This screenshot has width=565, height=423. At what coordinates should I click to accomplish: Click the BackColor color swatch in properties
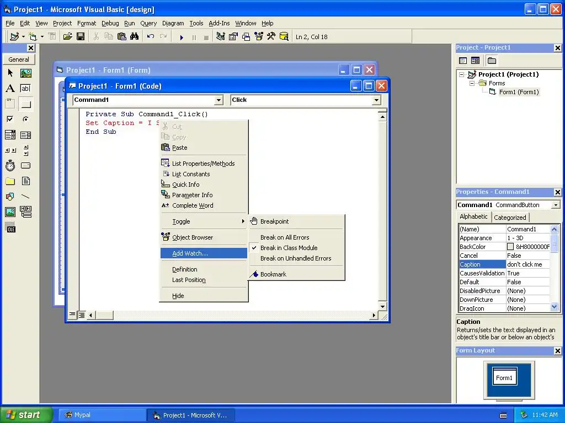click(510, 247)
